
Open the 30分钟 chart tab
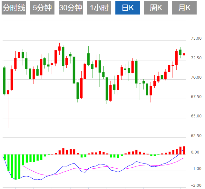(x=71, y=8)
